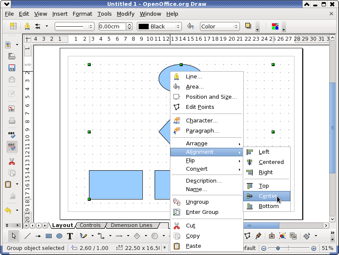Click the zoom slider handle
Image resolution: width=339 pixels, height=255 pixels.
pyautogui.click(x=278, y=248)
